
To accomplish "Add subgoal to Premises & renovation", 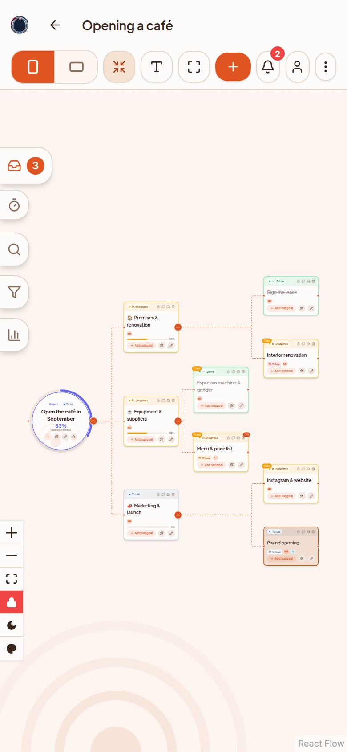I will (141, 346).
